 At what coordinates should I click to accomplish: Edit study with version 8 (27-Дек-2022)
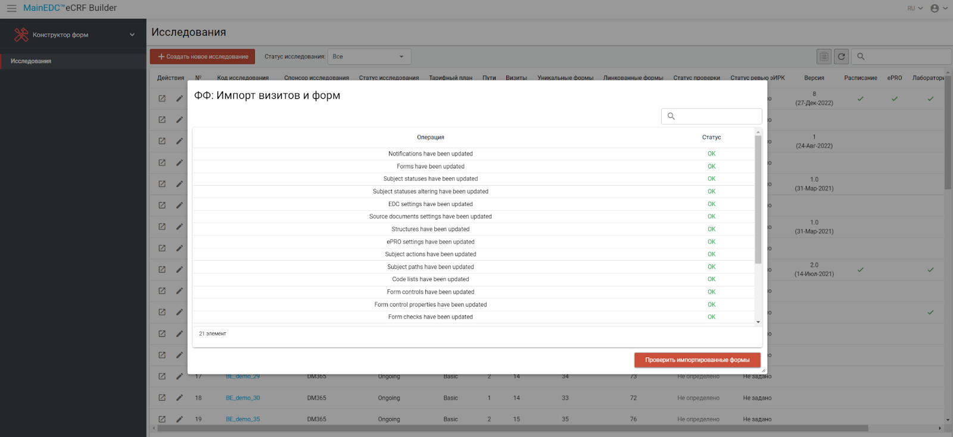pos(179,98)
